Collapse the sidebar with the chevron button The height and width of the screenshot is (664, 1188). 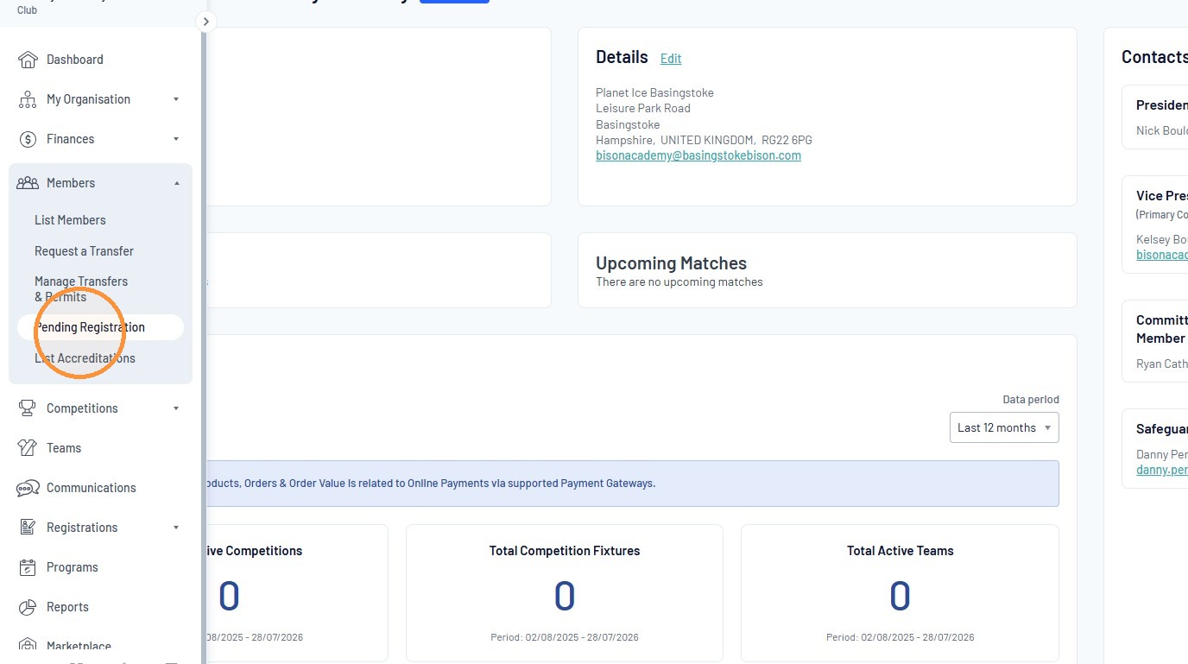point(205,22)
